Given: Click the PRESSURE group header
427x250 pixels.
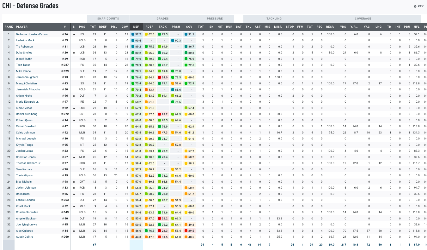Looking at the screenshot, I should [215, 19].
